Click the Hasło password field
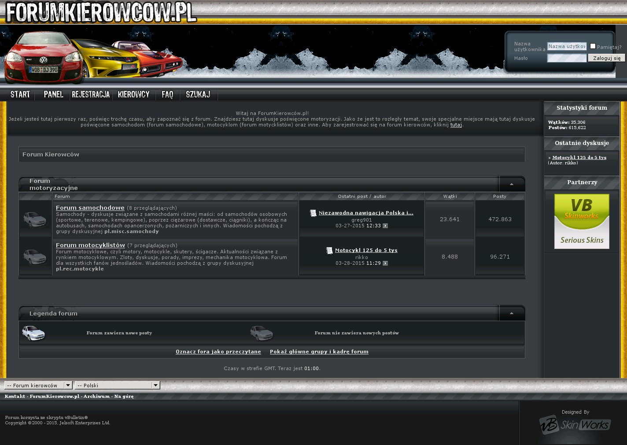627x445 pixels. [567, 58]
